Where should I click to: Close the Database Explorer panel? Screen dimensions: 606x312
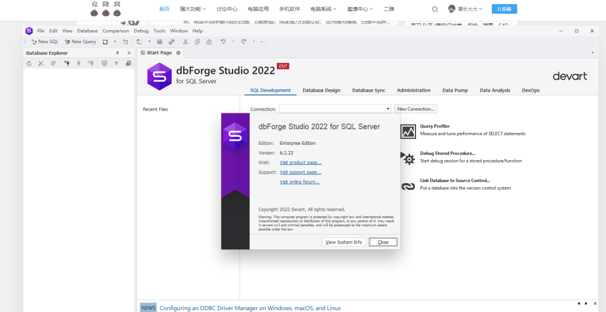point(129,53)
